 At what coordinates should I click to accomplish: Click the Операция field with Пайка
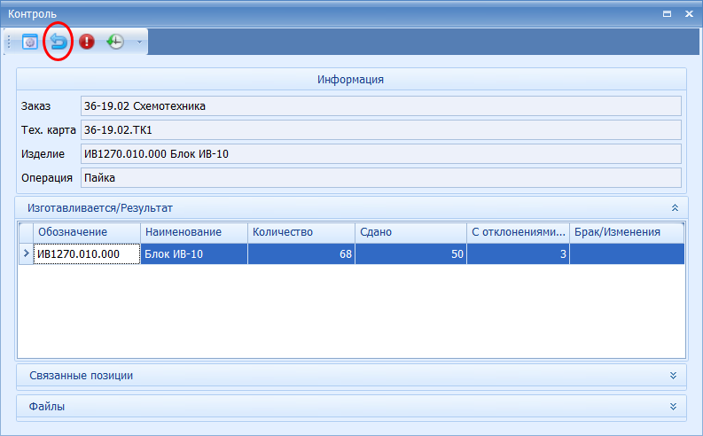click(379, 177)
